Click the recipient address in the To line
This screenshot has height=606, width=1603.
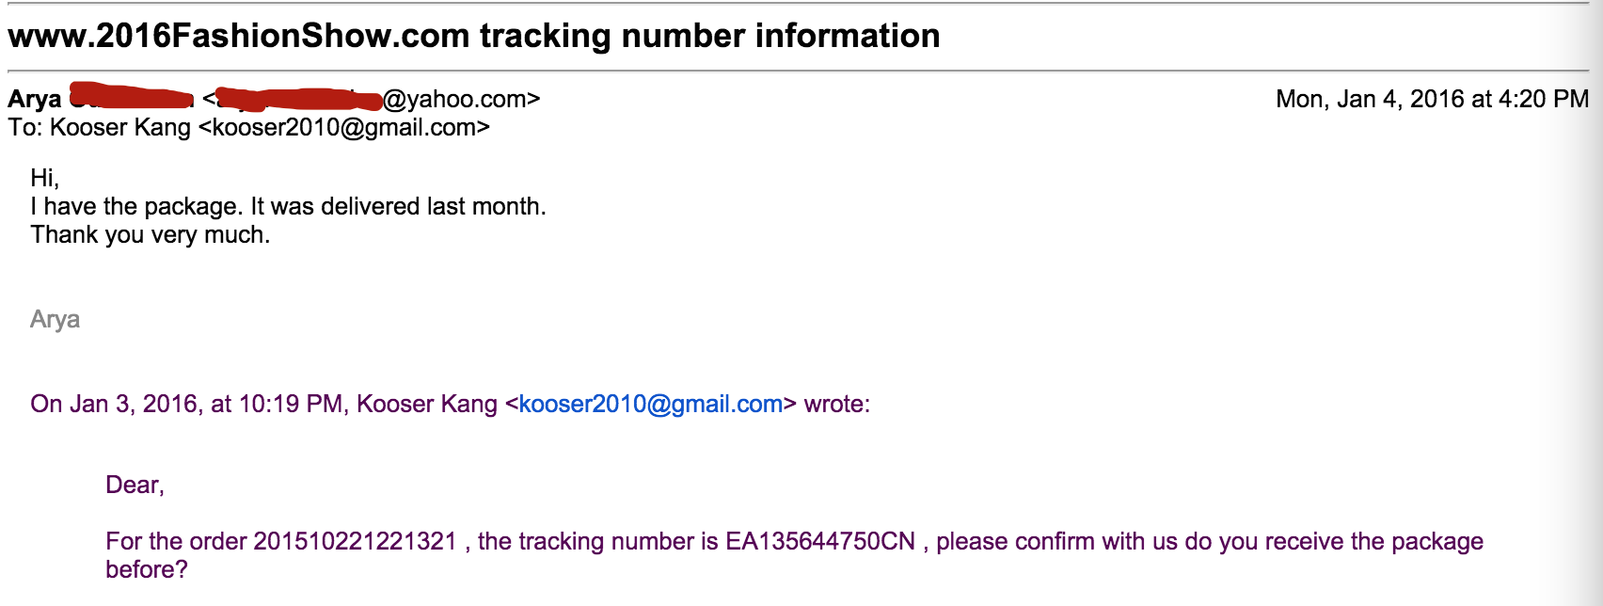[x=343, y=127]
